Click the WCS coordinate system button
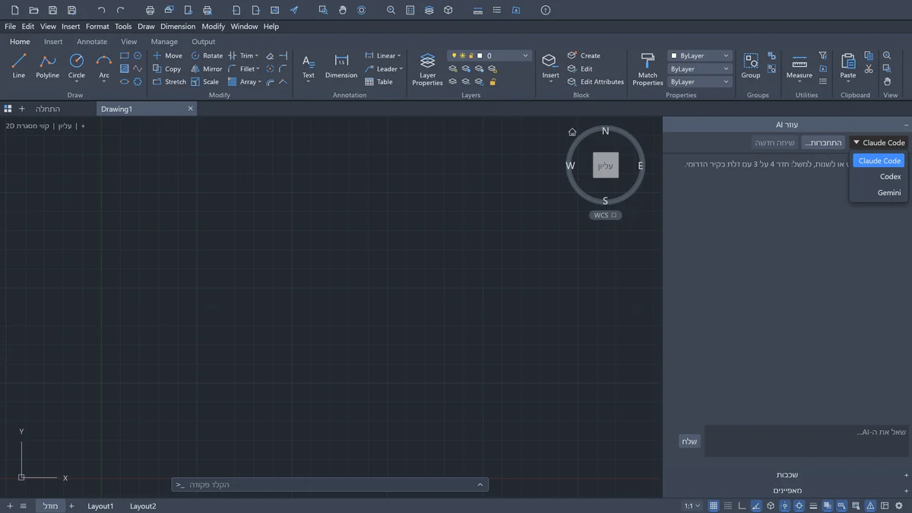 click(606, 215)
